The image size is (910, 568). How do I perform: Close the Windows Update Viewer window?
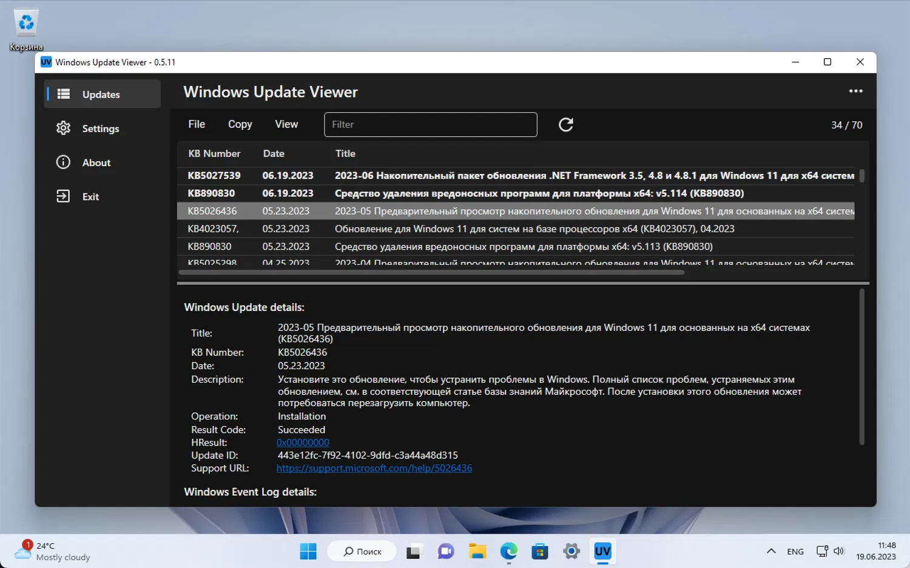pyautogui.click(x=860, y=62)
